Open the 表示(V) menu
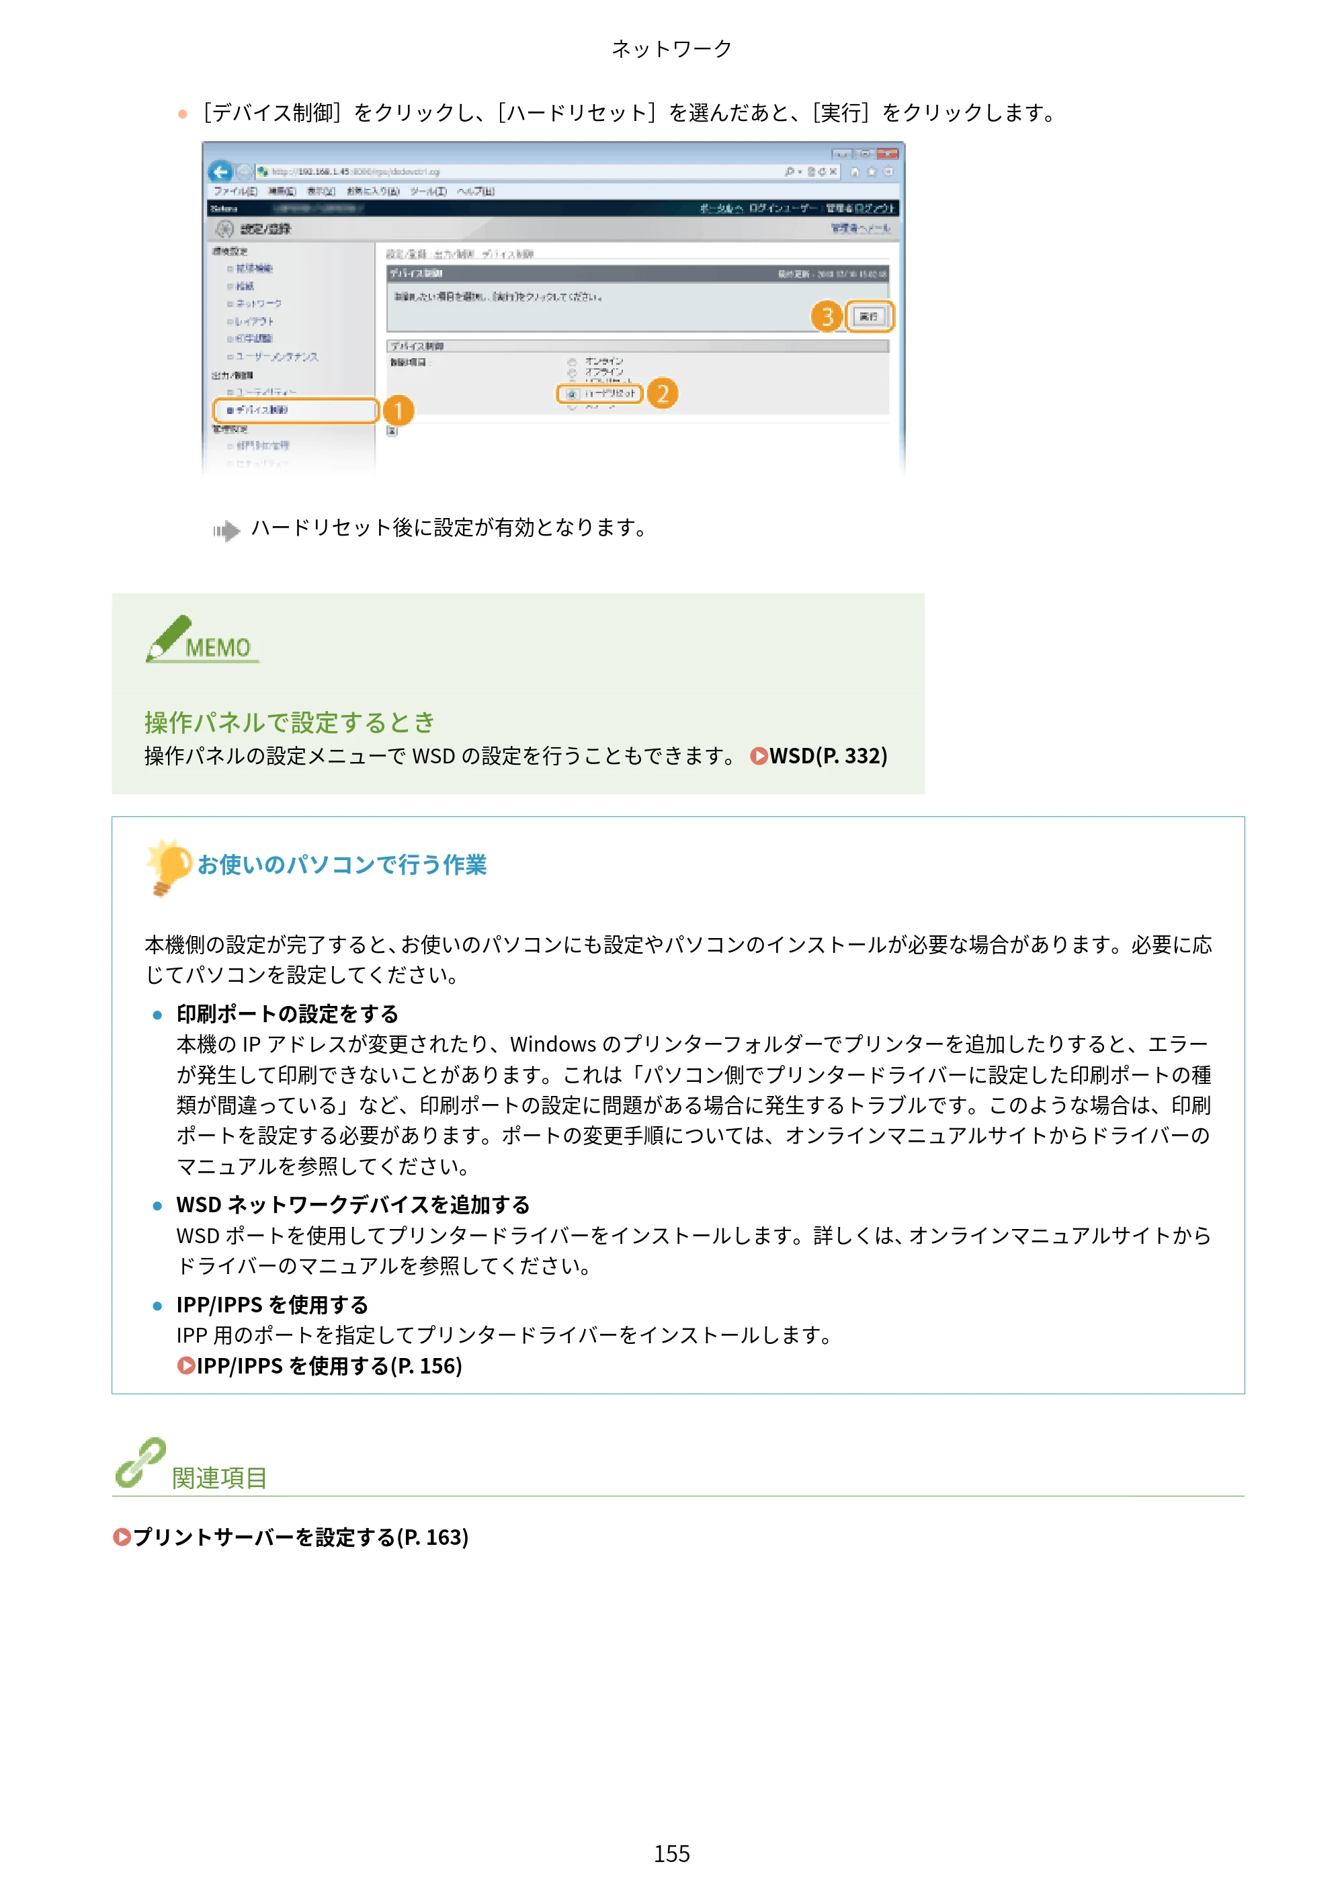Image resolution: width=1344 pixels, height=1901 pixels. click(321, 192)
